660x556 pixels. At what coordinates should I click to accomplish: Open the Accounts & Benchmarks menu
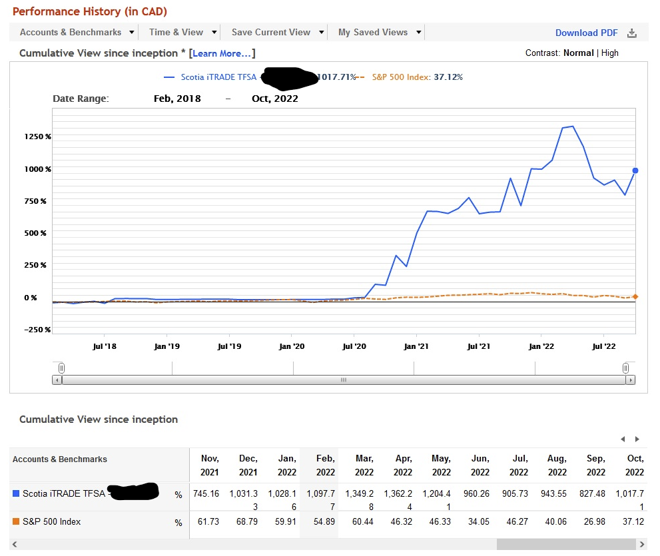pyautogui.click(x=71, y=33)
